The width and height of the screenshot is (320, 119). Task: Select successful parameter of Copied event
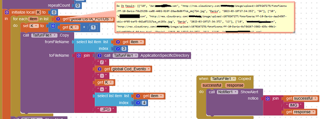[211, 85]
